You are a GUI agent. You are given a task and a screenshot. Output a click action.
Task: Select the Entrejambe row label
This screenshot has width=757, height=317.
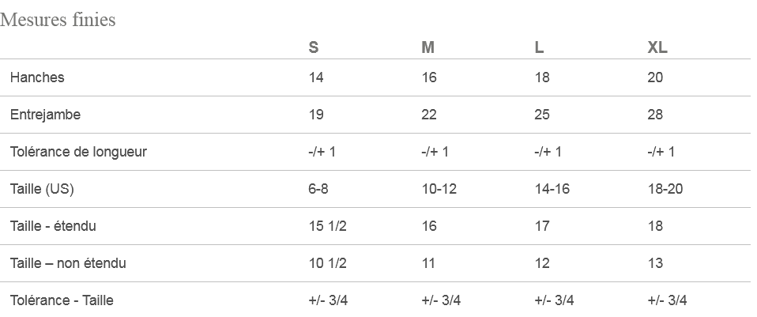point(45,115)
